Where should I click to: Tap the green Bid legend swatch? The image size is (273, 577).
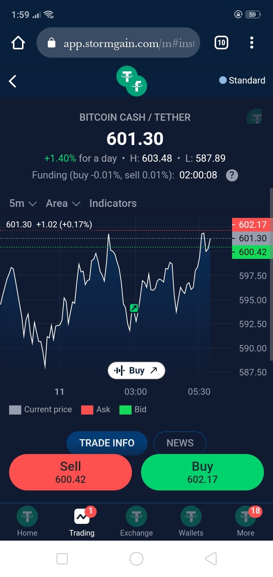click(126, 410)
